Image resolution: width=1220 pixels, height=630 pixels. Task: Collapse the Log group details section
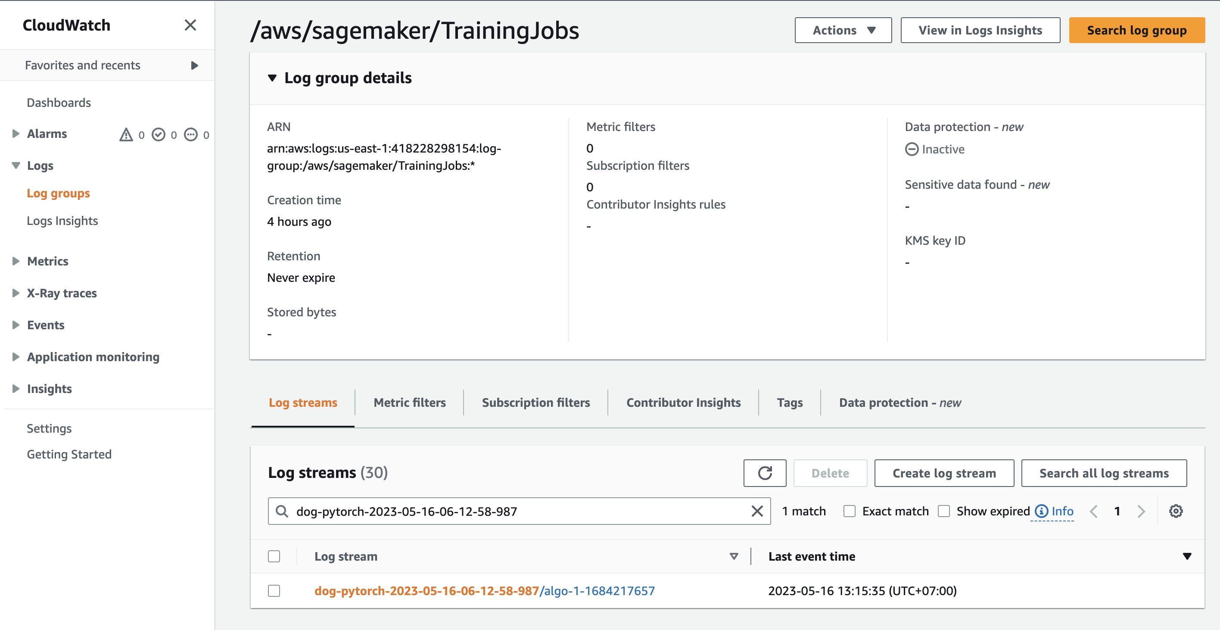click(272, 78)
